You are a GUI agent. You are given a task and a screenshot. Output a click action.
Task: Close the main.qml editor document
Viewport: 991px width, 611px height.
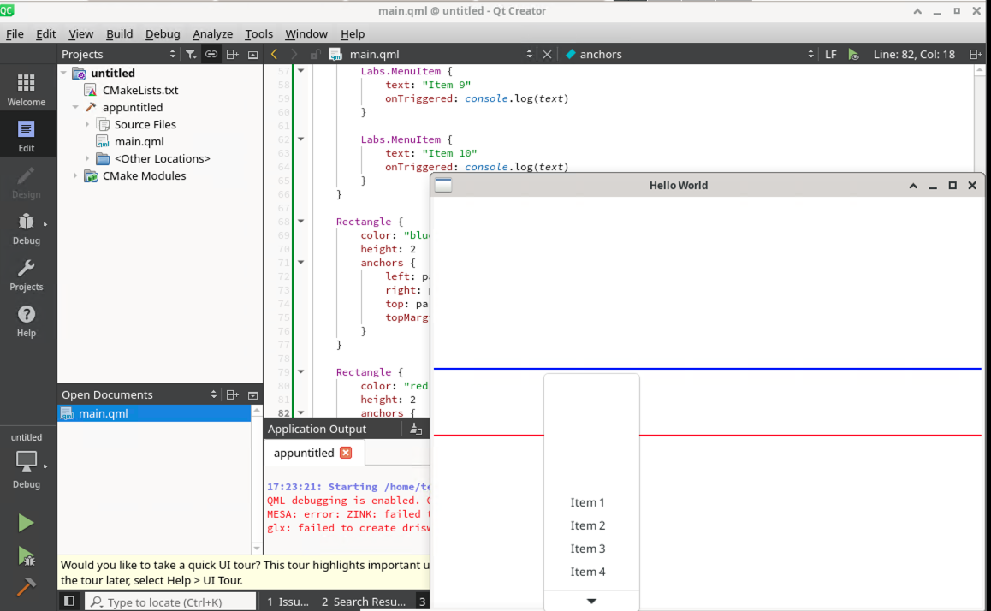coord(548,54)
